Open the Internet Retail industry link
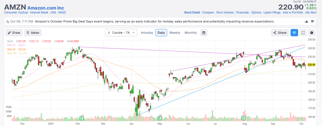This screenshot has height=126, width=322. (39, 12)
